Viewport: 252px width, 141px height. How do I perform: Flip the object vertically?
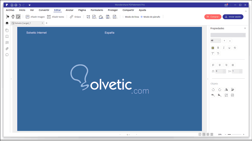click(x=233, y=90)
